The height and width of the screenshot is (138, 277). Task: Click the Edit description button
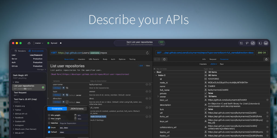(x=141, y=66)
